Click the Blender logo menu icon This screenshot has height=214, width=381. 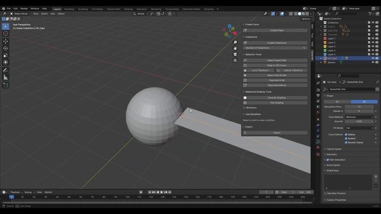click(4, 8)
